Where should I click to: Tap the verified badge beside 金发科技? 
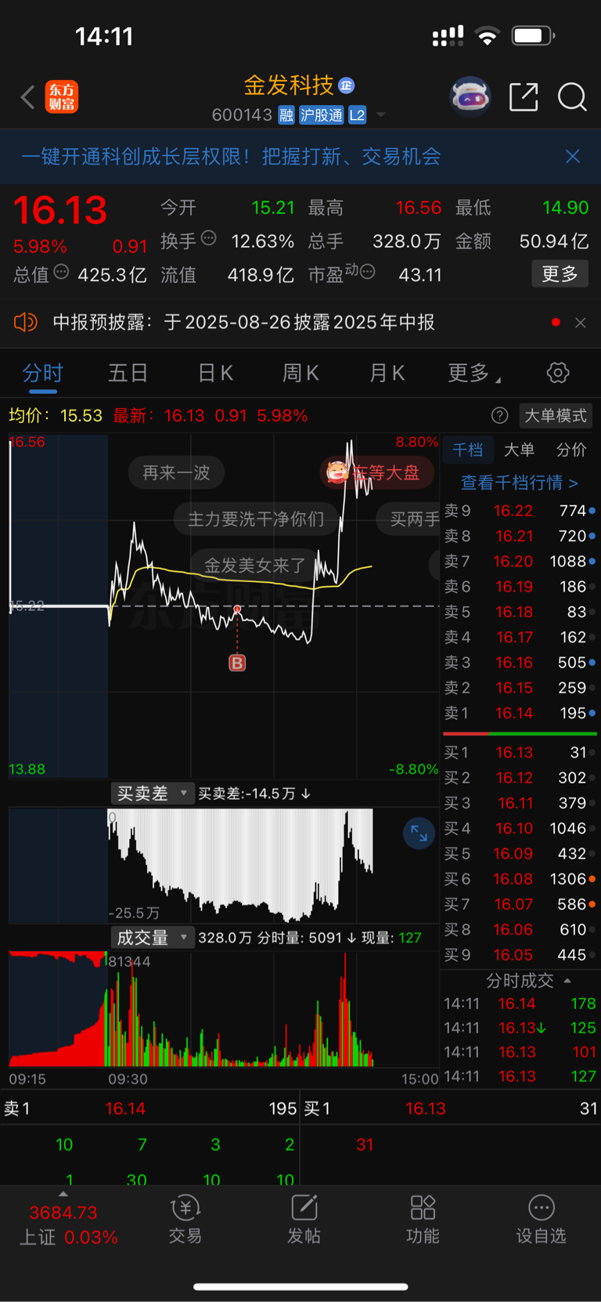point(347,85)
